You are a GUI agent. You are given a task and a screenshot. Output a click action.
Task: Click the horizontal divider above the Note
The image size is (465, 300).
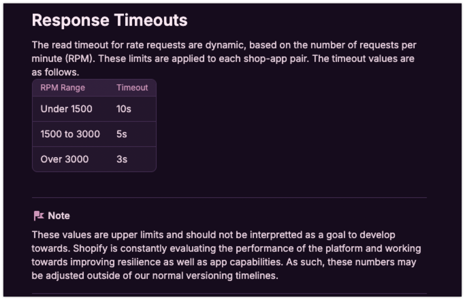[229, 197]
